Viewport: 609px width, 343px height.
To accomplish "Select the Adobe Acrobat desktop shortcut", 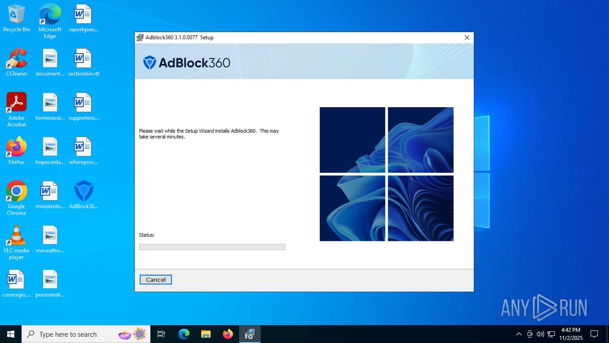I will (x=17, y=110).
